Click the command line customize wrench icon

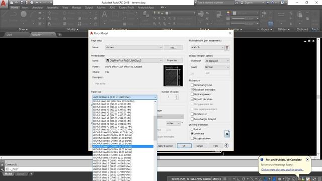(x=2, y=169)
